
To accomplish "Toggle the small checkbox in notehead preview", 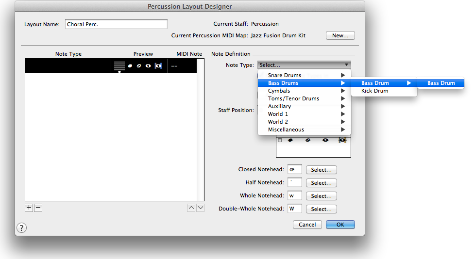I will click(x=280, y=140).
